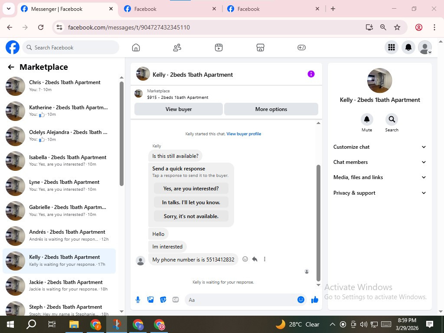
Task: Expand the Privacy & support section
Action: (x=379, y=193)
